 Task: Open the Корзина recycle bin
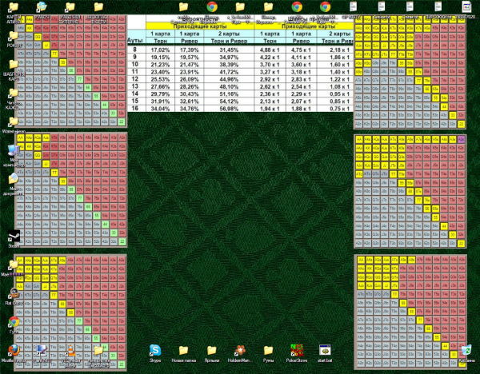point(466,350)
